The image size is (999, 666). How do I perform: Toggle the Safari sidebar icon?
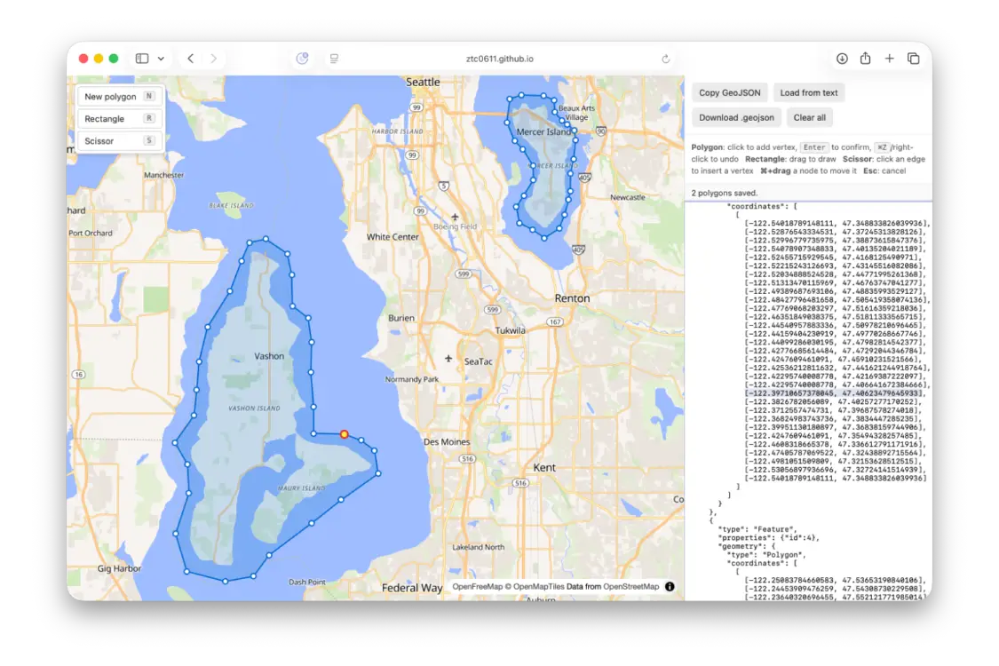pos(142,59)
